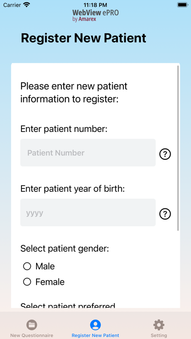Tap the battery icon in status bar
This screenshot has height=339, width=191.
182,5
